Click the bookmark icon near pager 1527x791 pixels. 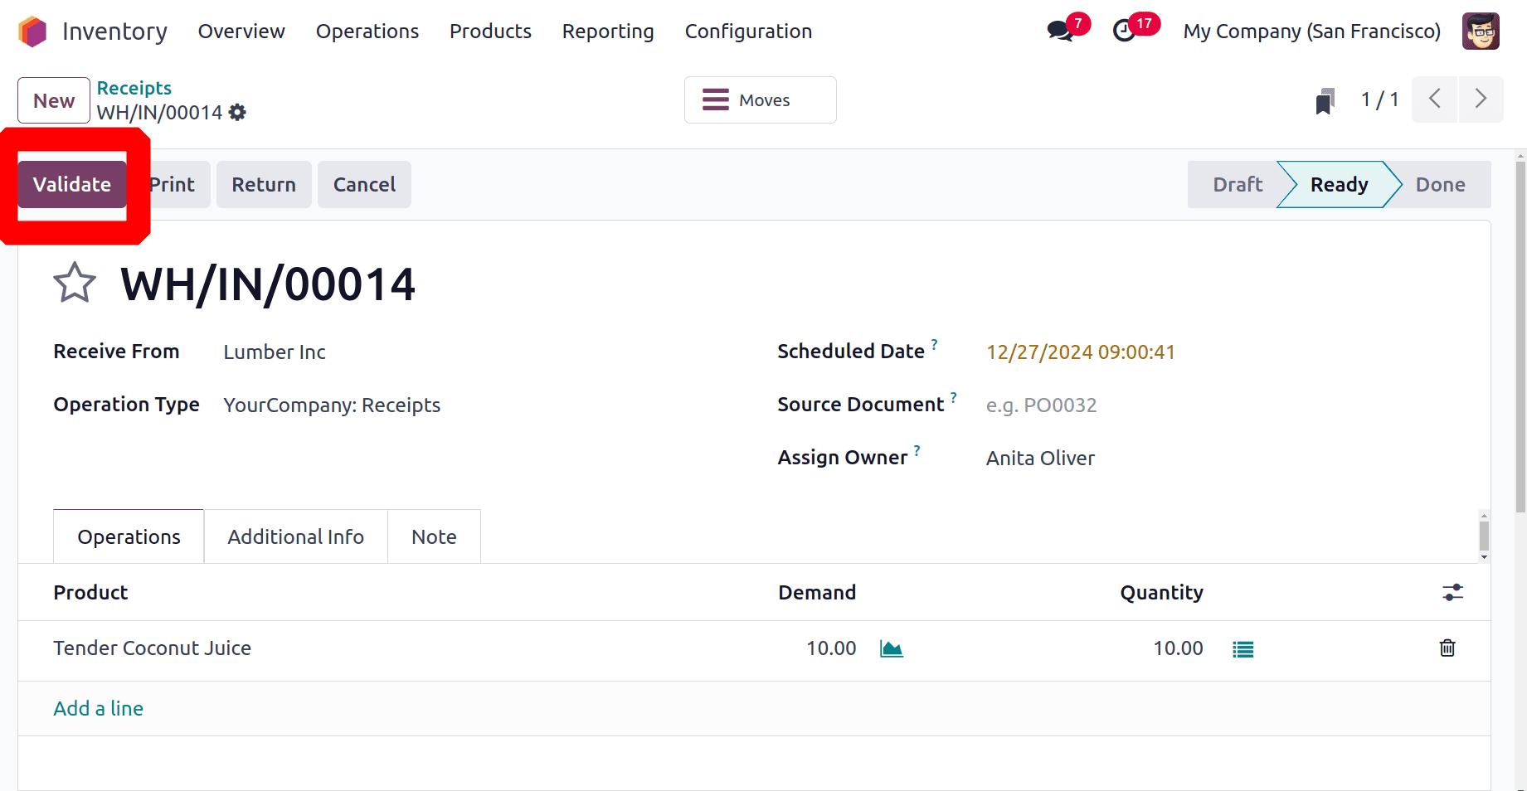click(1325, 101)
